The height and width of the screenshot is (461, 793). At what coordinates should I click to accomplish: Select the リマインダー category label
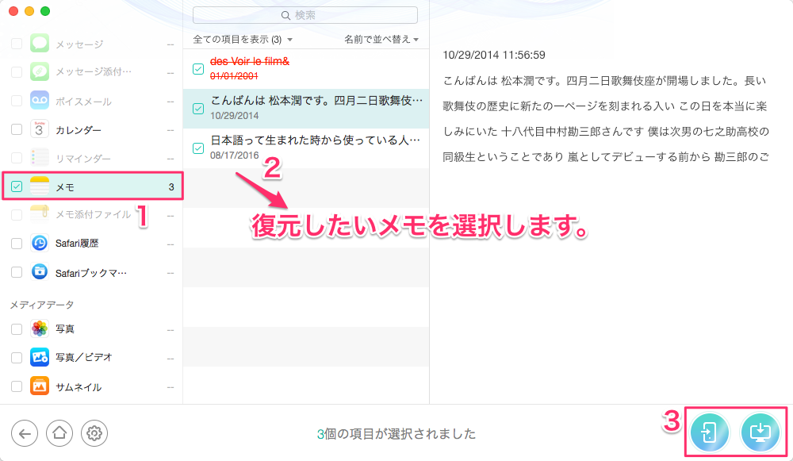(x=83, y=159)
